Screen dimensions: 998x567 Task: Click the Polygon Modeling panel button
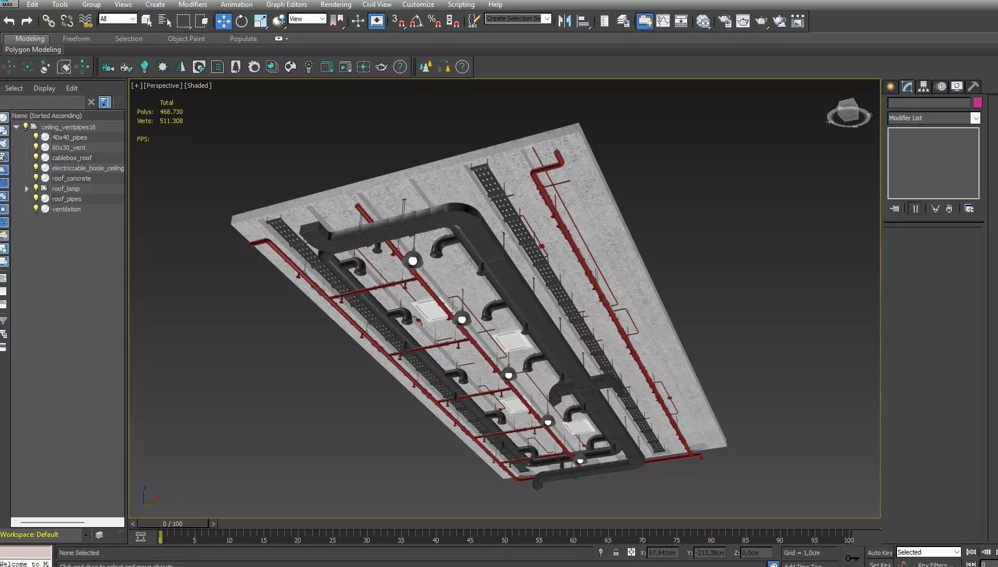pos(33,50)
